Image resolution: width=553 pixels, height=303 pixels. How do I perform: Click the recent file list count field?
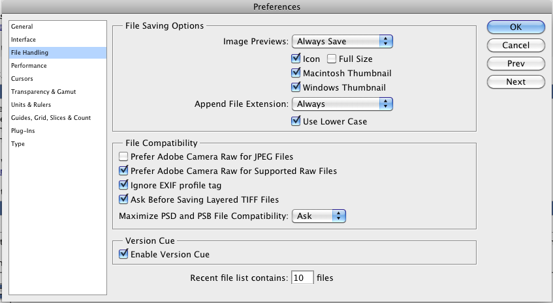(x=302, y=278)
